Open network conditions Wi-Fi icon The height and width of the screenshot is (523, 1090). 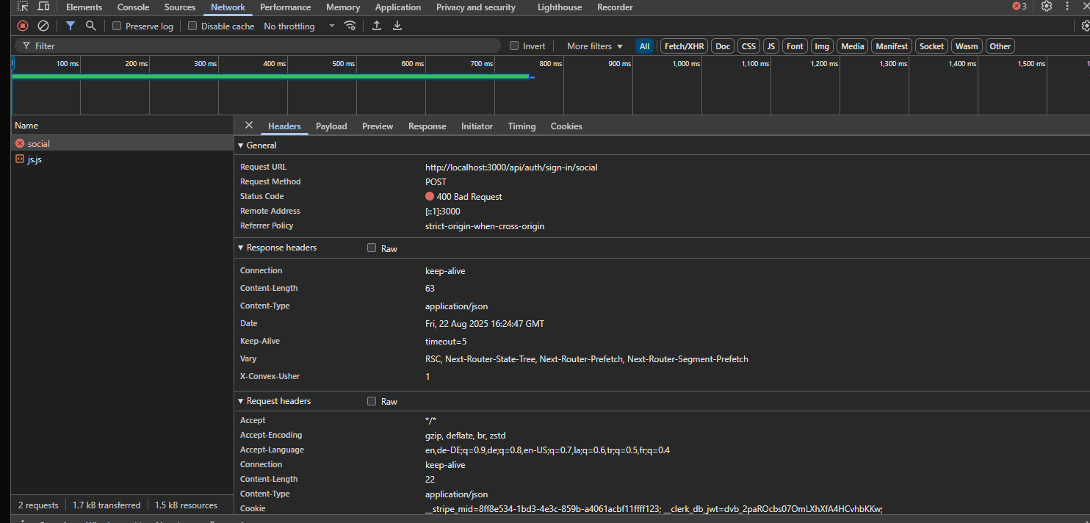pos(350,26)
